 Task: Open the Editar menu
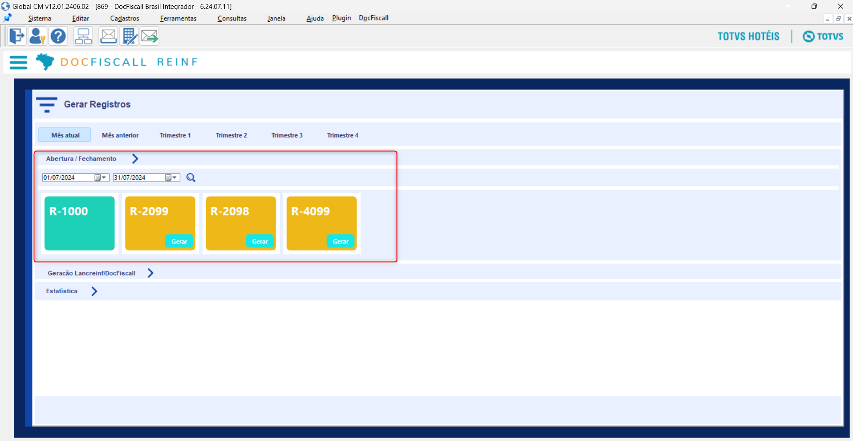point(81,18)
